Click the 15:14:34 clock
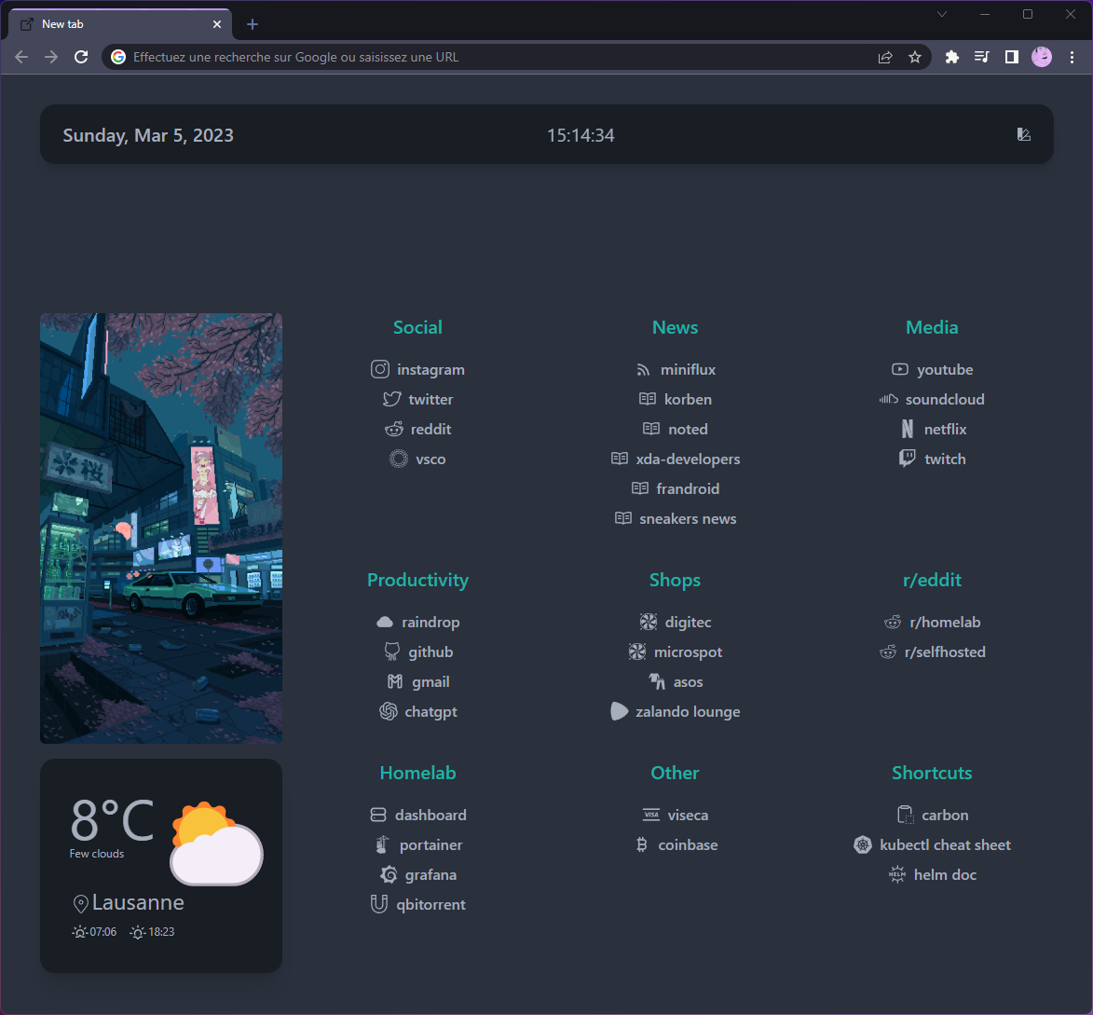This screenshot has width=1093, height=1015. [581, 135]
